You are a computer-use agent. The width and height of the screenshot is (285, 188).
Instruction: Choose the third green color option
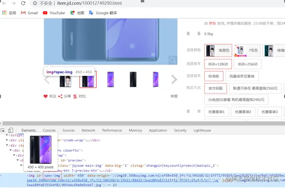(x=274, y=50)
